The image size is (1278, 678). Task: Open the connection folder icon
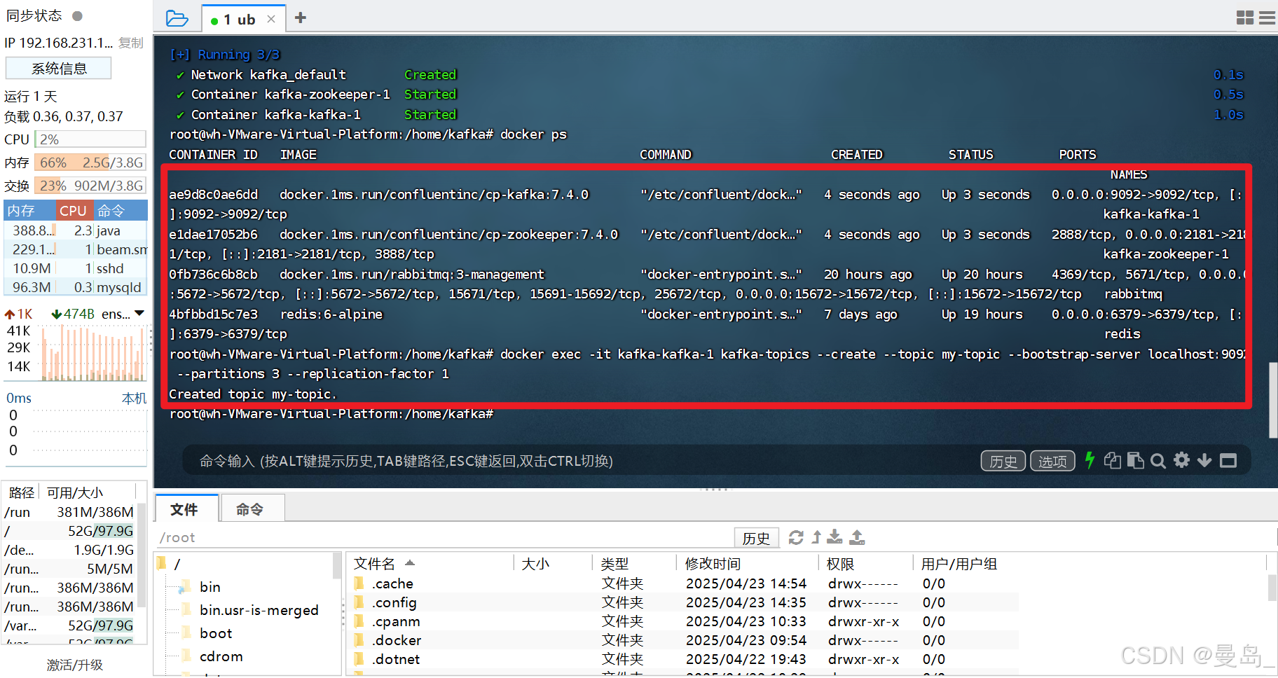pos(177,18)
